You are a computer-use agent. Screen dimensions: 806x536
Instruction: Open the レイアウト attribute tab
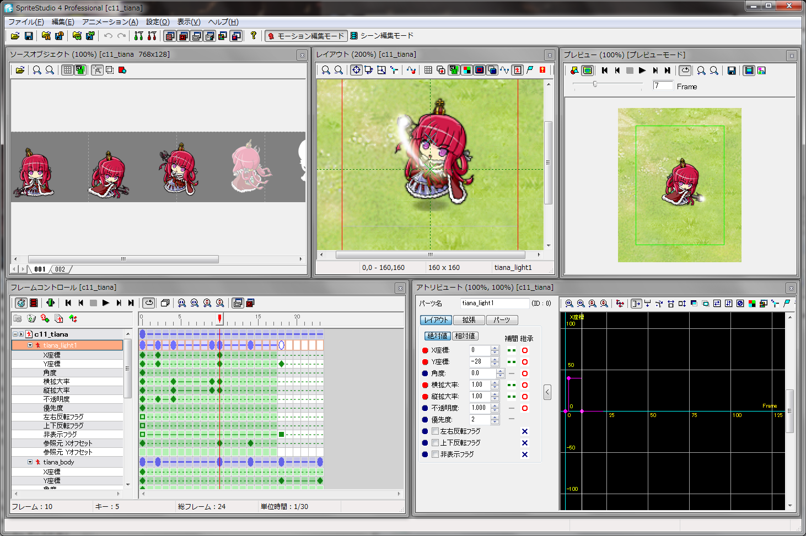(436, 320)
